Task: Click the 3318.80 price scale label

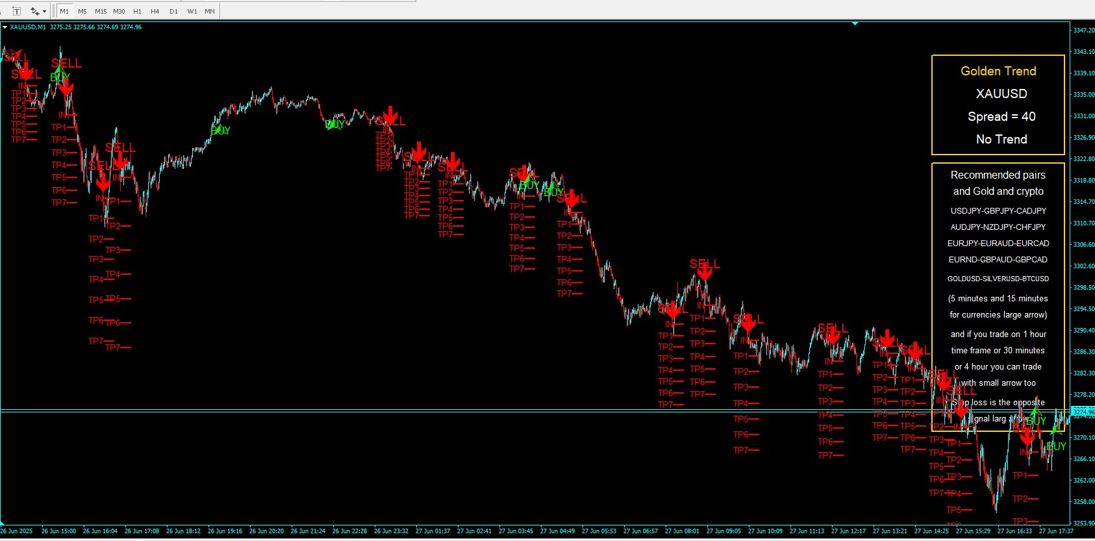Action: pos(1084,181)
